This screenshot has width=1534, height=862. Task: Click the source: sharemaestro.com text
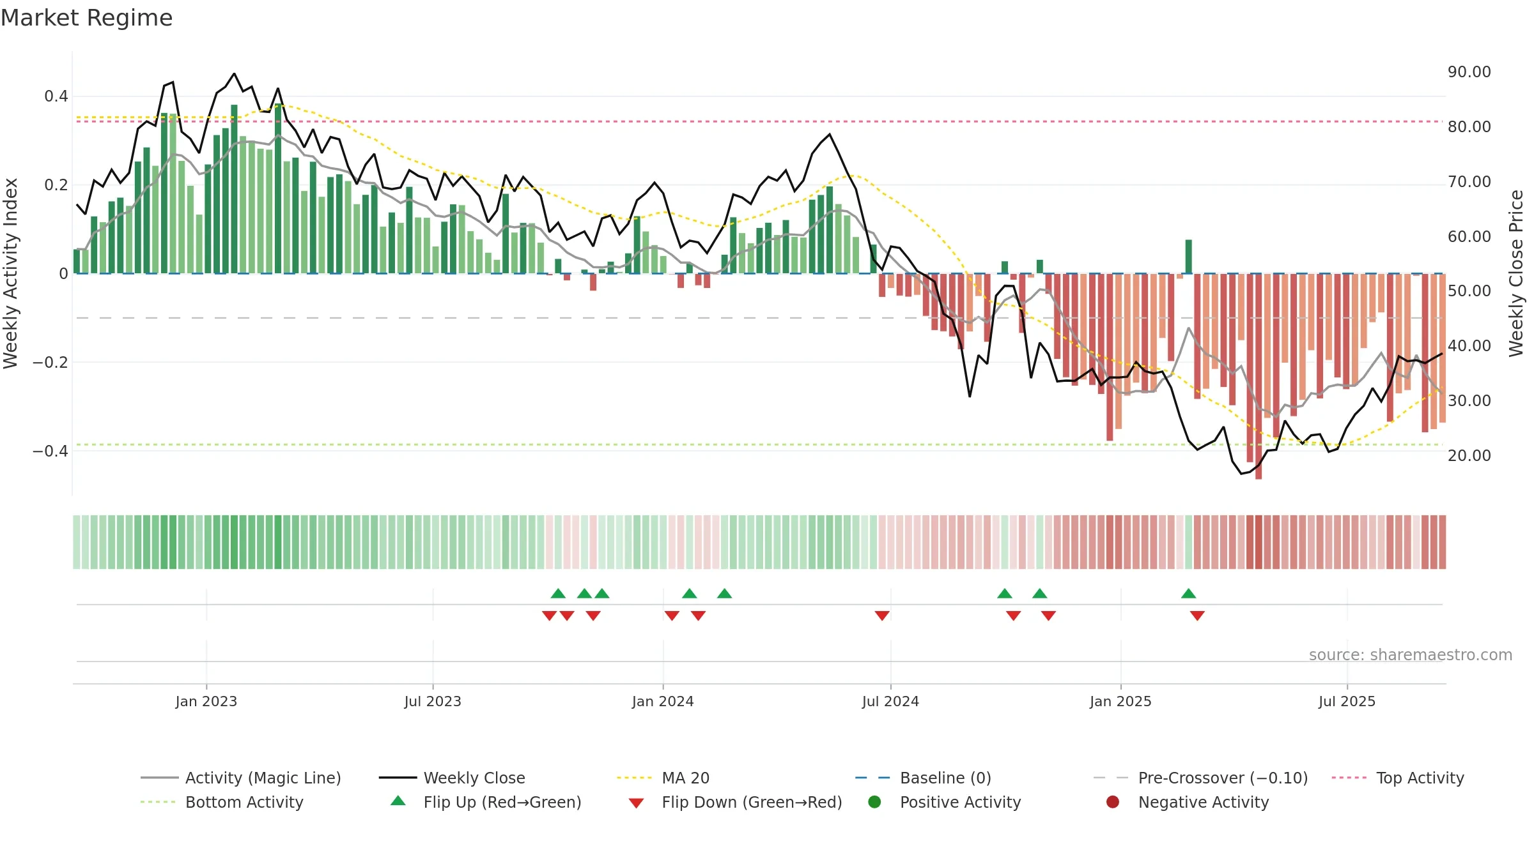pos(1410,654)
